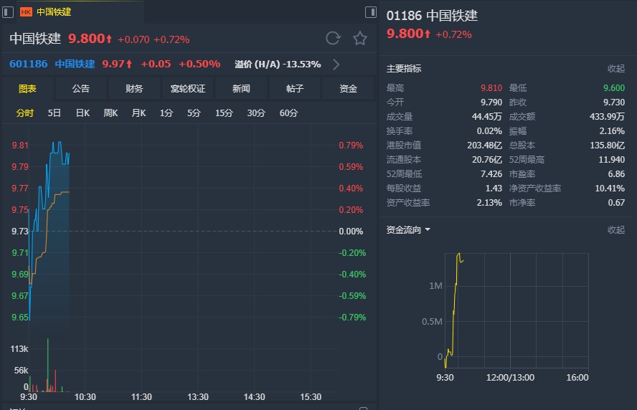Collapse the 主要指标 section with 收起
Screen dimensions: 637x410
tap(615, 69)
